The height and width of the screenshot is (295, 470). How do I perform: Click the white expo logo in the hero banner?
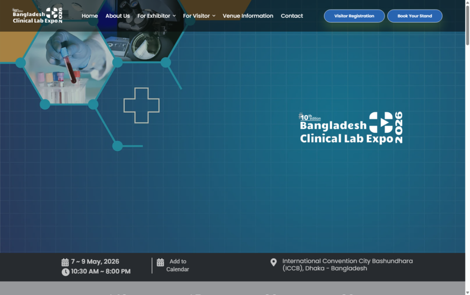click(x=350, y=128)
